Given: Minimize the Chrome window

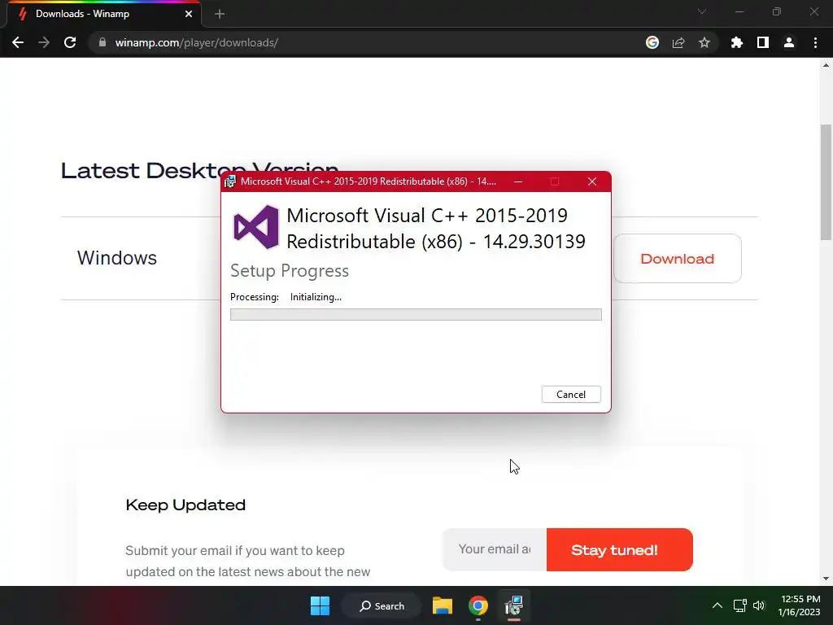Looking at the screenshot, I should 739,11.
